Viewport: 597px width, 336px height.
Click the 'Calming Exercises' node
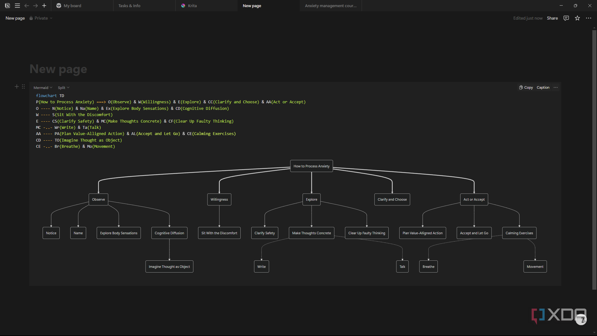tap(519, 233)
